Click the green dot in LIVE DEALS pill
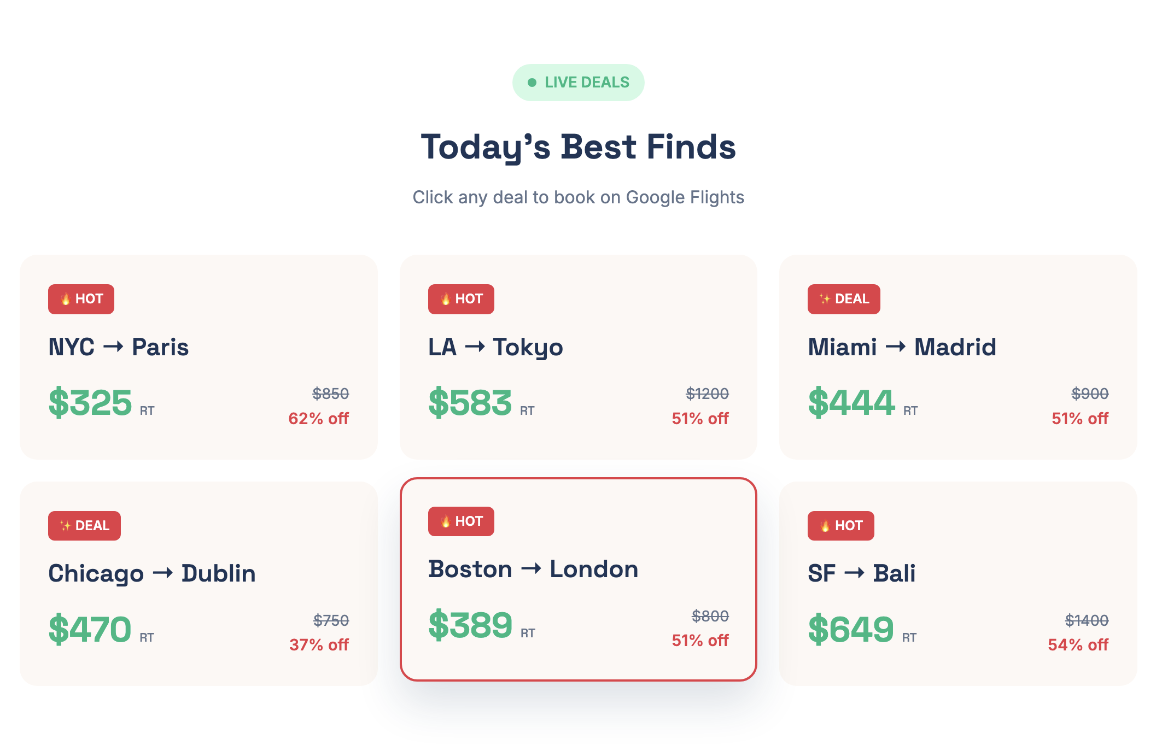Screen dimensions: 1156x751 point(532,82)
